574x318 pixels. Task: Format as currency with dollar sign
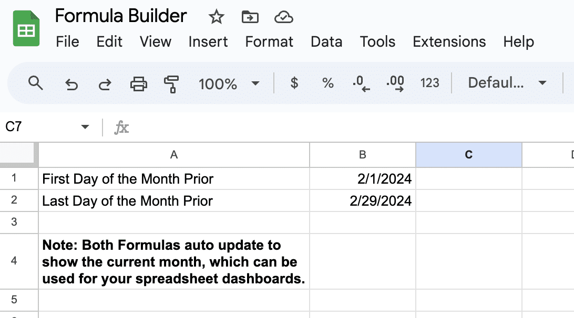294,83
